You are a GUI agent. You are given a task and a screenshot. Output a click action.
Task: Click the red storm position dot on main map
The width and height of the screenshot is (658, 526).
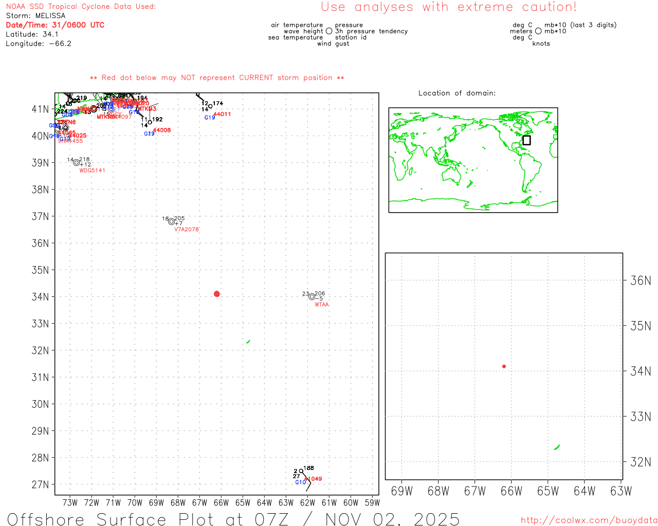[216, 294]
